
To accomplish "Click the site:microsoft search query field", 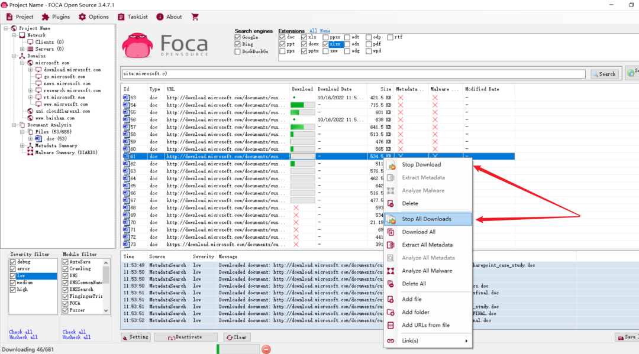I will click(353, 74).
